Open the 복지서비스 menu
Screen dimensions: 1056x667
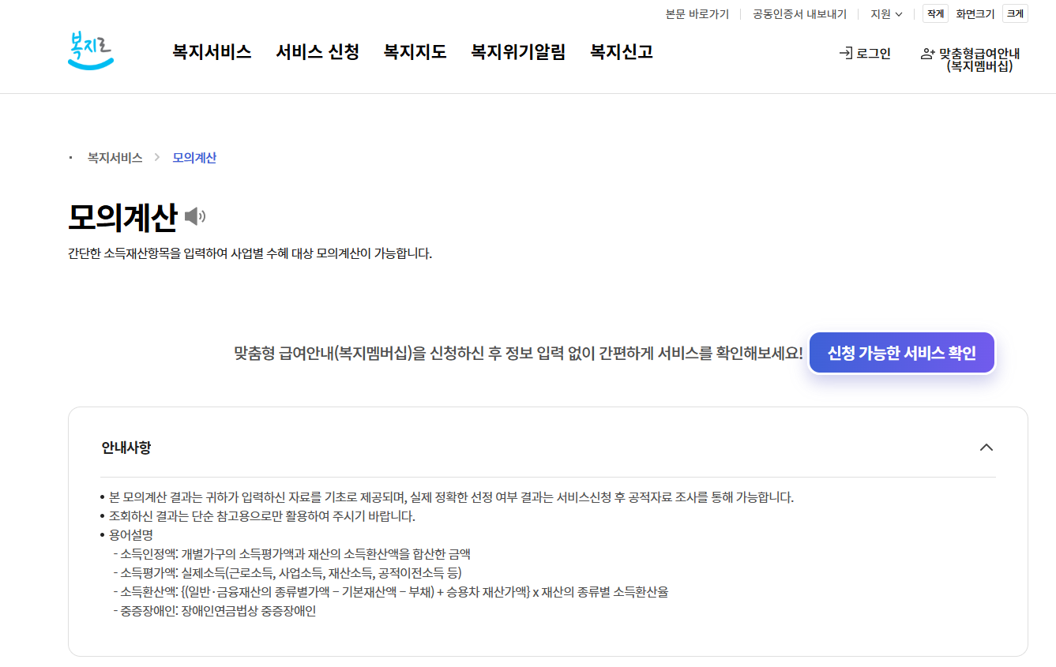[x=210, y=51]
